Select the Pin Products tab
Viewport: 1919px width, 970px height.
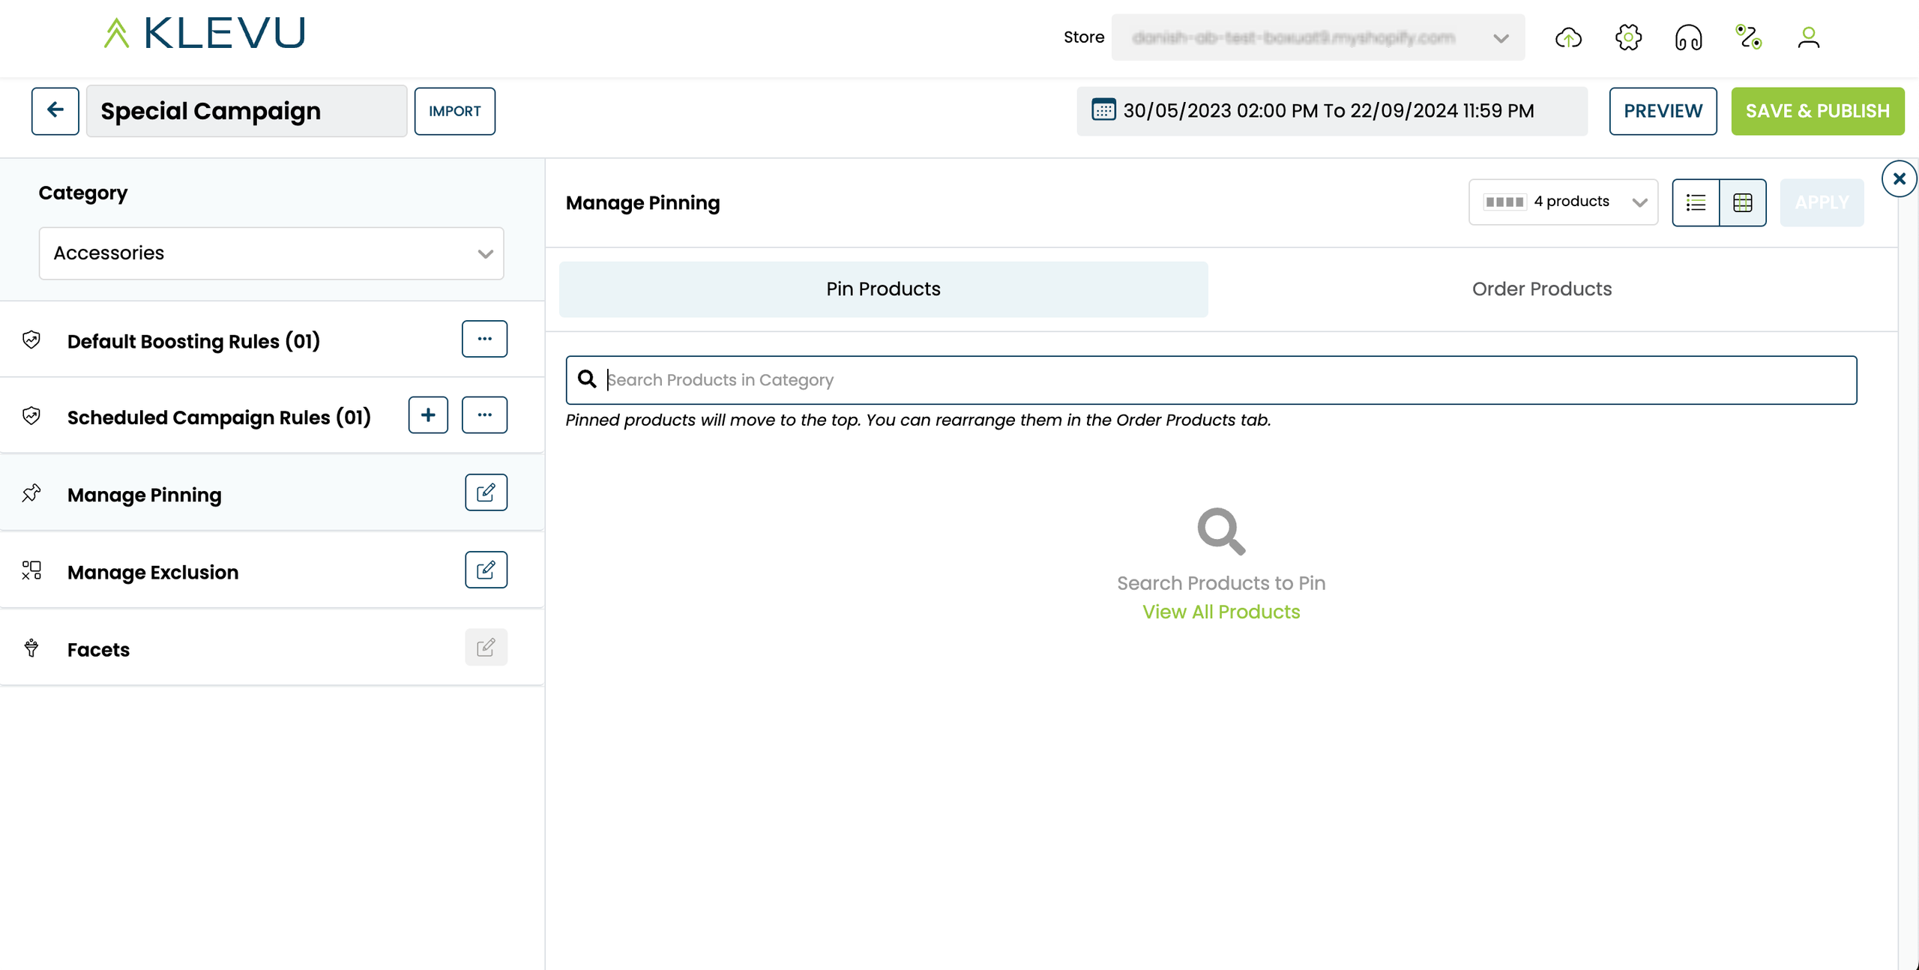(x=883, y=289)
